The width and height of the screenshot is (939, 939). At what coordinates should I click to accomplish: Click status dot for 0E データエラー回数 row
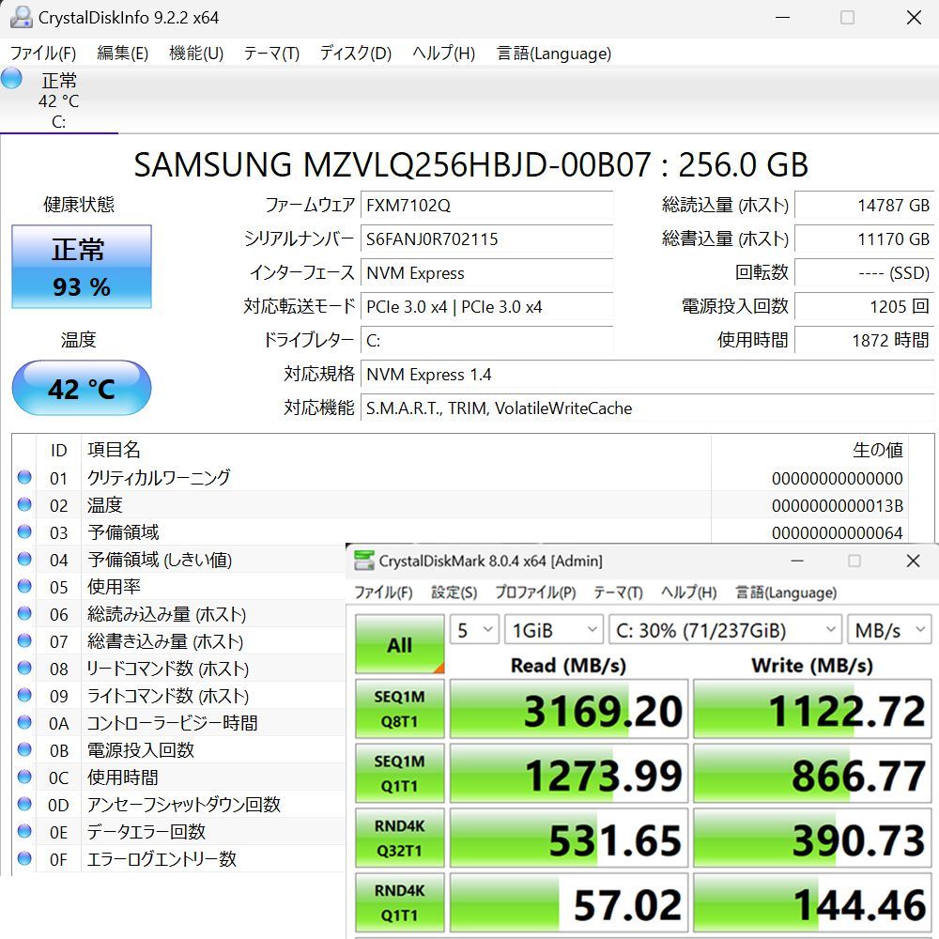24,831
